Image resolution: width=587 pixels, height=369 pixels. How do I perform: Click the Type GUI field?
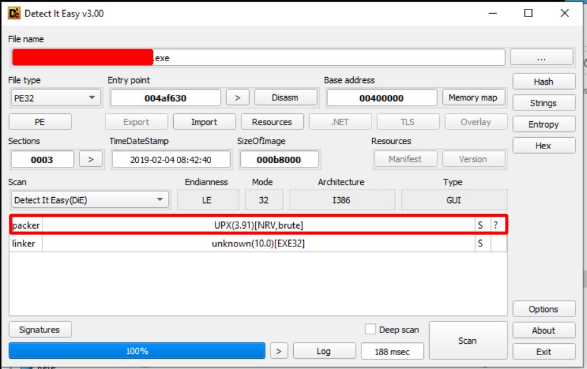click(454, 200)
